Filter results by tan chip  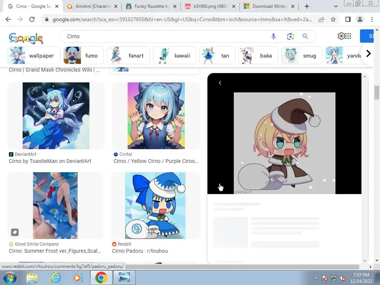[217, 56]
